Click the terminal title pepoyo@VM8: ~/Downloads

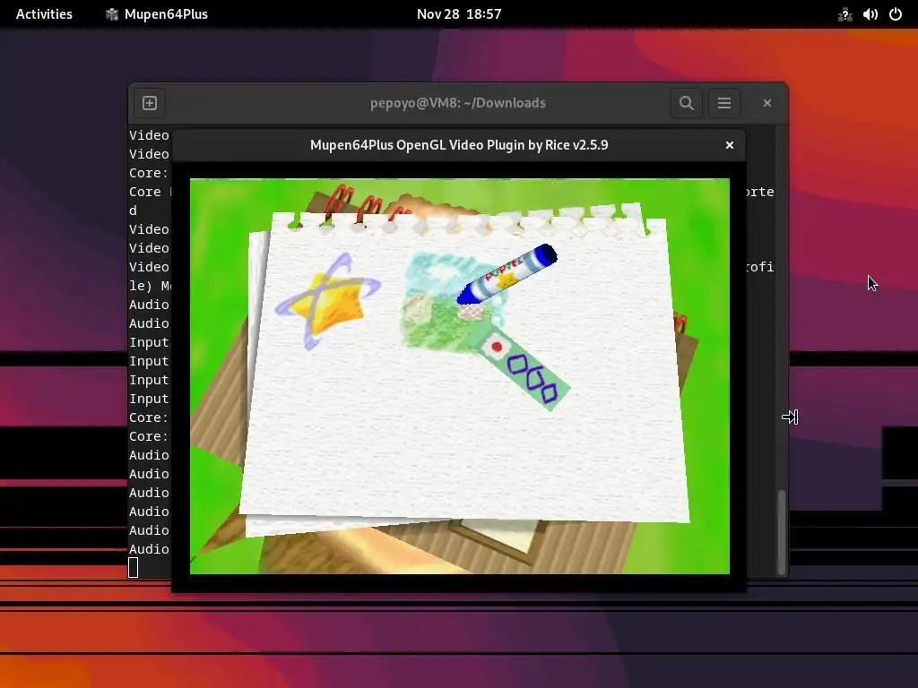[458, 103]
